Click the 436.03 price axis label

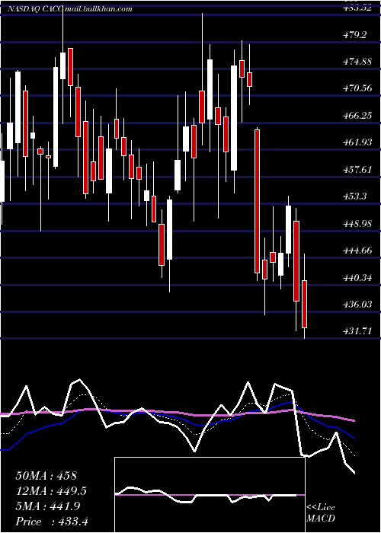(357, 305)
